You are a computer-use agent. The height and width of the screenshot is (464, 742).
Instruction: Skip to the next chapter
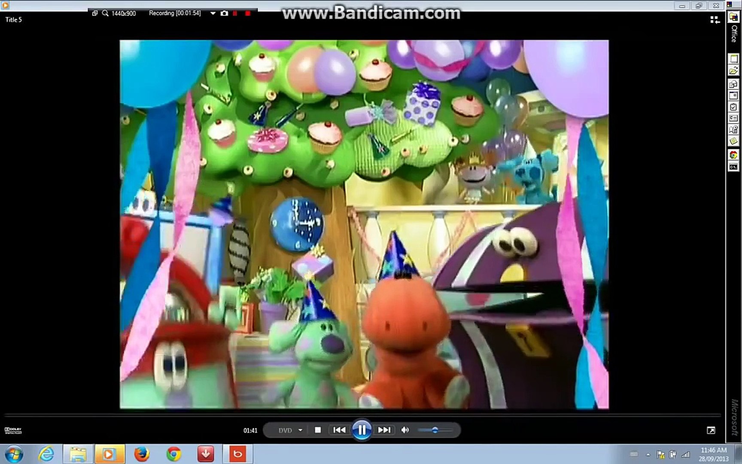[384, 430]
